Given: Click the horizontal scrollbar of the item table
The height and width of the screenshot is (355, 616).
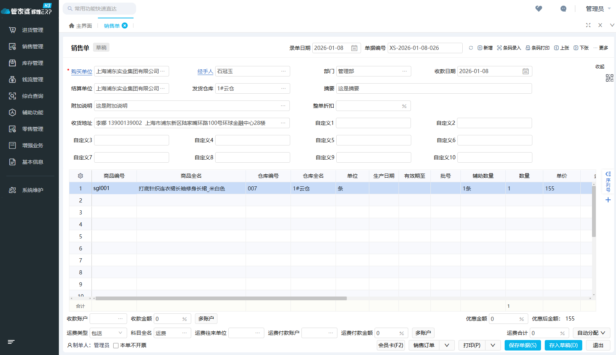Looking at the screenshot, I should tap(221, 298).
